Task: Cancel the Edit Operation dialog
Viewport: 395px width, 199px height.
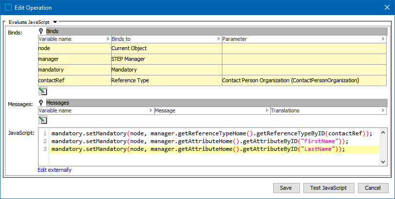Action: [x=373, y=188]
